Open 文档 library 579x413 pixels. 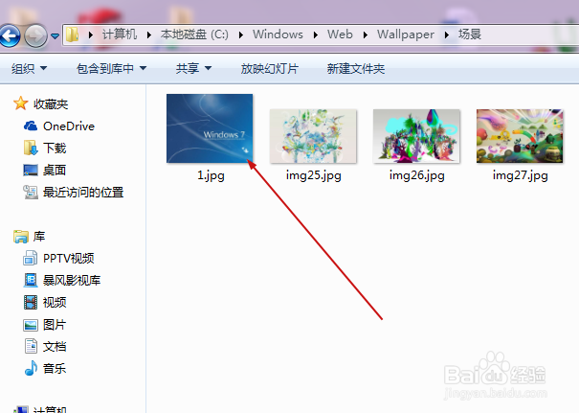(x=55, y=347)
